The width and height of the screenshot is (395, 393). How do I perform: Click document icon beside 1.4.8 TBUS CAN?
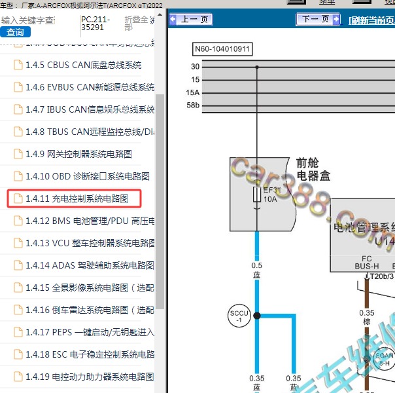[x=18, y=132]
